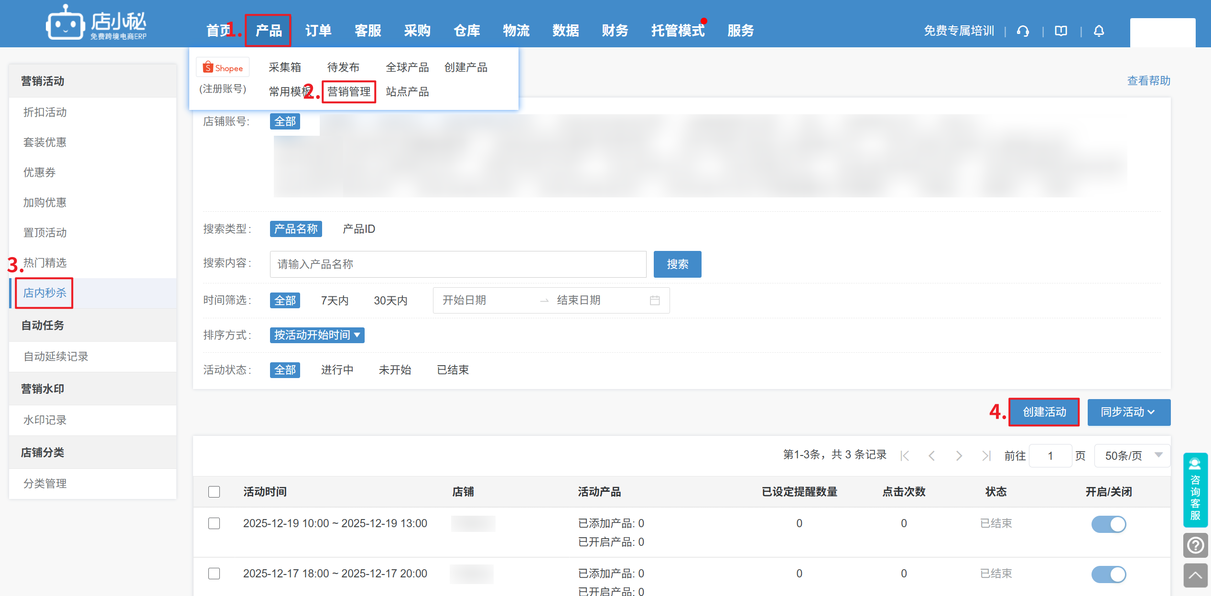Click the customer service headset icon
The width and height of the screenshot is (1211, 596).
(1023, 31)
